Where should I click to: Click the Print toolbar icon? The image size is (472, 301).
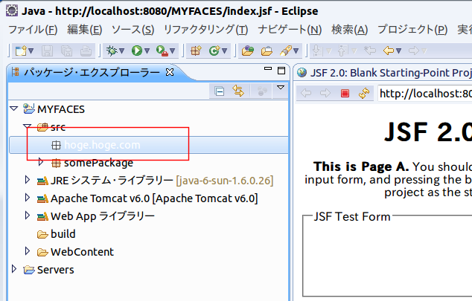click(x=86, y=51)
